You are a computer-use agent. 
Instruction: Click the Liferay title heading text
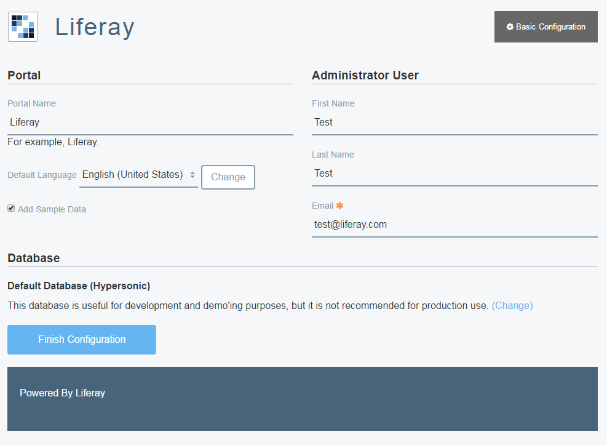[95, 28]
